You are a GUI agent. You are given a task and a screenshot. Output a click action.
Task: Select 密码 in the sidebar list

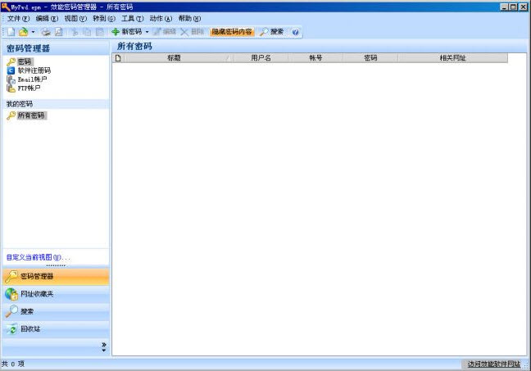pos(25,61)
